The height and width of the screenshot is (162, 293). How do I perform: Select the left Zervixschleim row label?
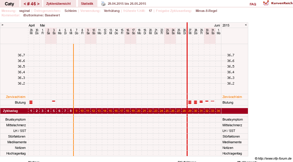coord(16,97)
